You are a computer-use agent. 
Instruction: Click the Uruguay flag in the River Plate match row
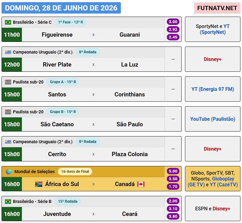[x=8, y=52]
